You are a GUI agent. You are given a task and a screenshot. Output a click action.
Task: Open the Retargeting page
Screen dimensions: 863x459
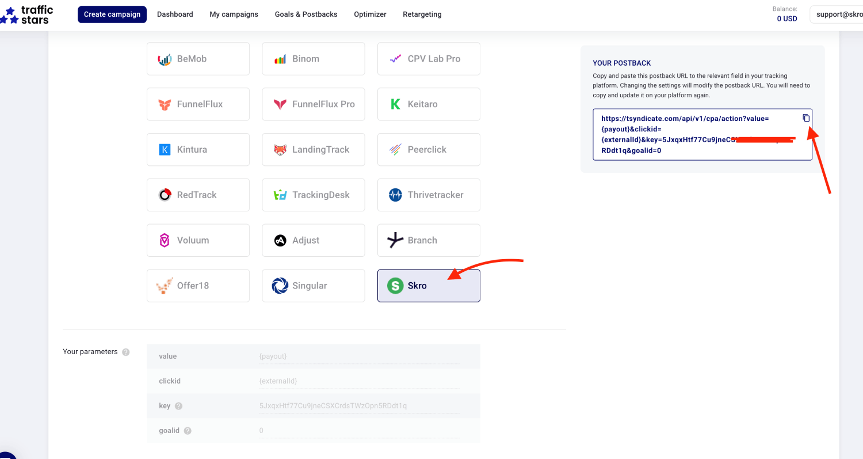(422, 14)
